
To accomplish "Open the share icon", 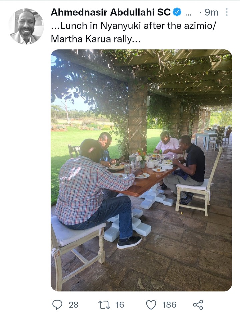I will click(198, 305).
